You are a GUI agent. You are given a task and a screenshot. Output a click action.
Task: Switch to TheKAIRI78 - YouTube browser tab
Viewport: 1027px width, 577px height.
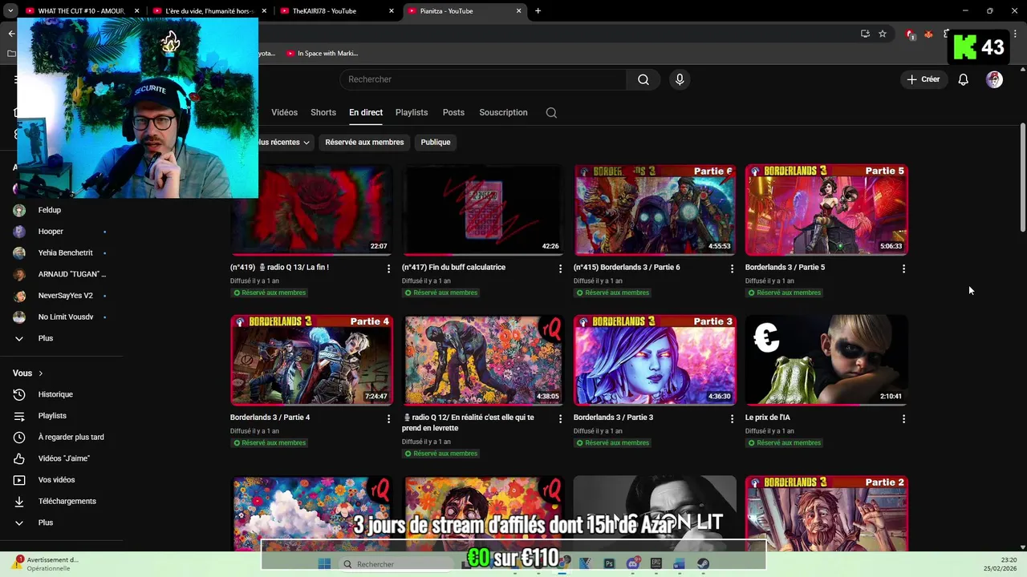(x=337, y=11)
